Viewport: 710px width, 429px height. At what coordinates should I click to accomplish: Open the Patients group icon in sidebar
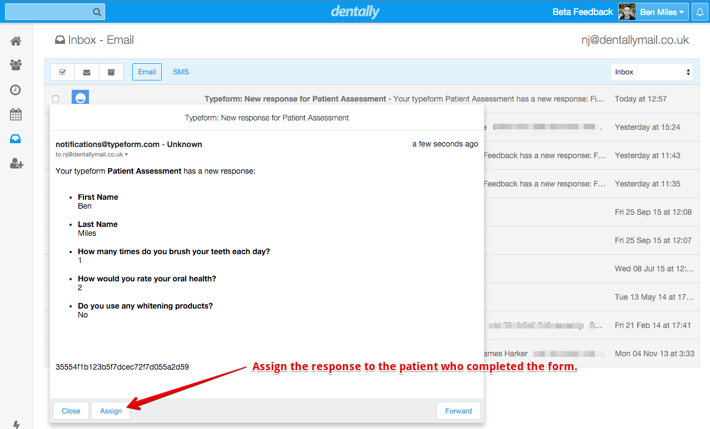click(16, 65)
